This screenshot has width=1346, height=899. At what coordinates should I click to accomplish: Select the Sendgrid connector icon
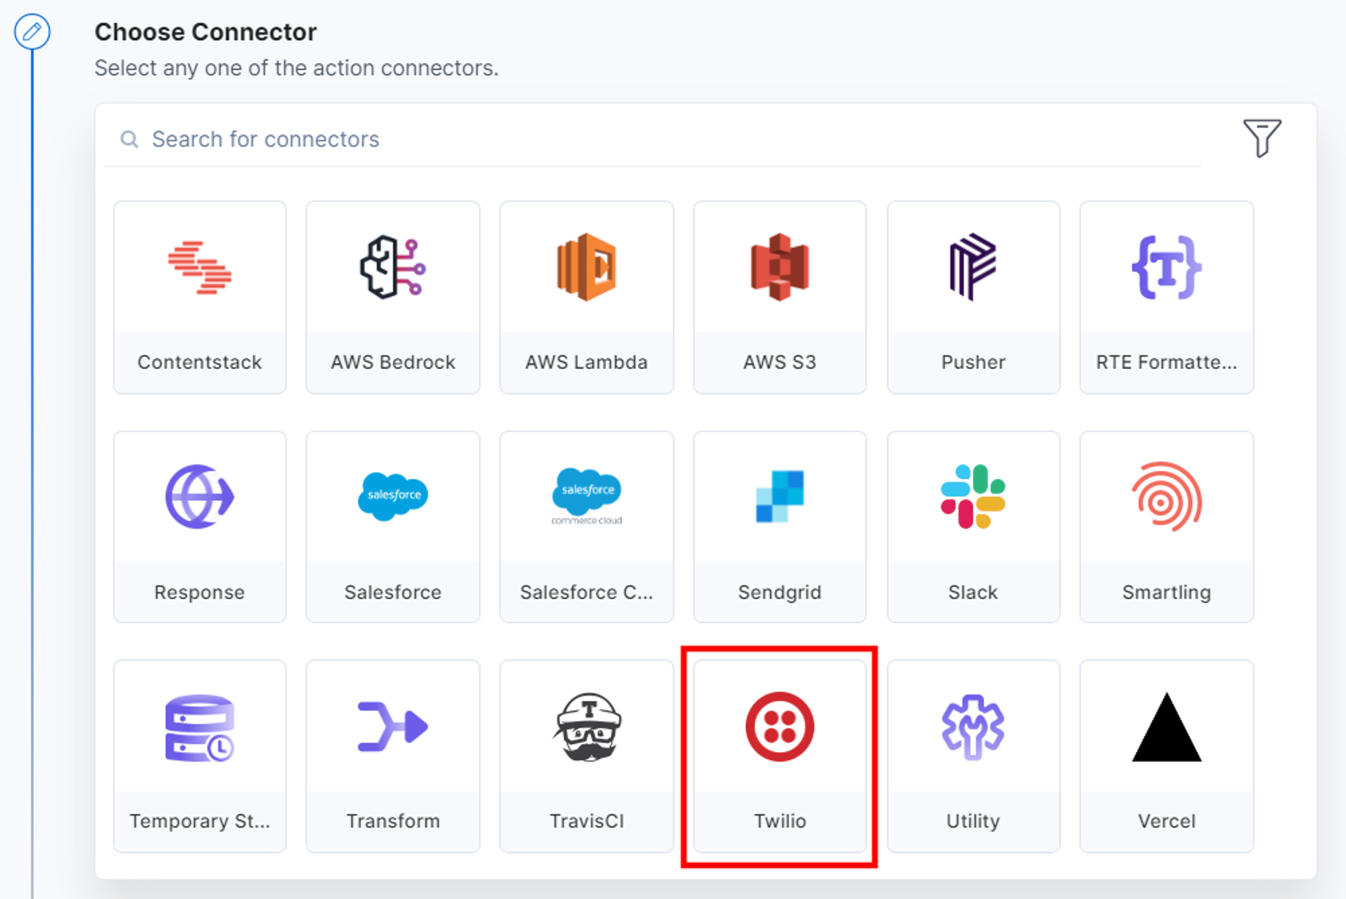pyautogui.click(x=780, y=497)
